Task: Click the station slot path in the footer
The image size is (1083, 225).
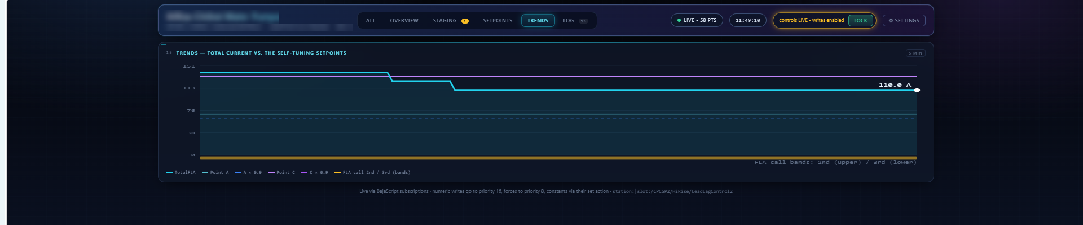Action: point(672,192)
